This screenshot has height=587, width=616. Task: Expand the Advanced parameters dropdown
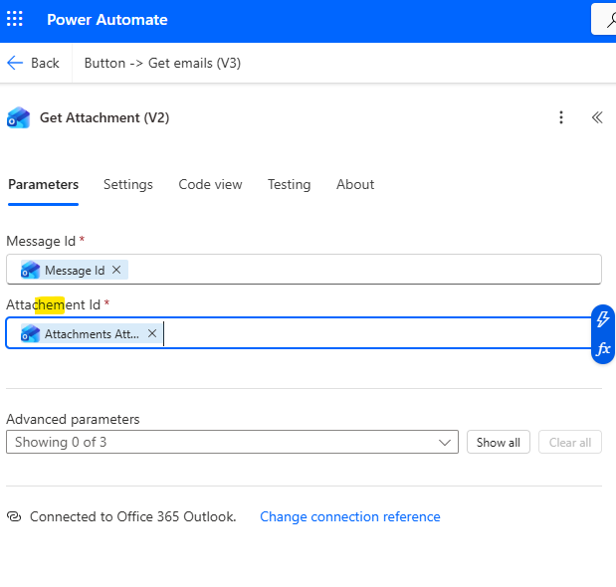click(232, 442)
